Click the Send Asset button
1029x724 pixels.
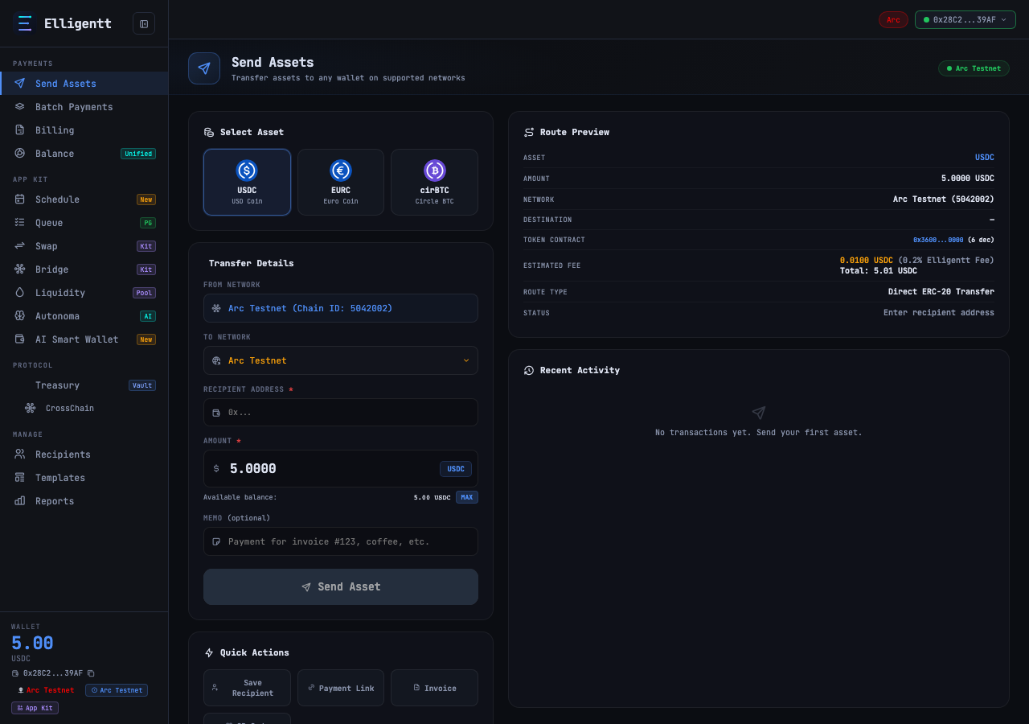point(341,586)
